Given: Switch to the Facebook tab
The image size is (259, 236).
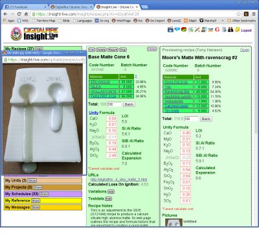Looking at the screenshot, I should pyautogui.click(x=25, y=7).
